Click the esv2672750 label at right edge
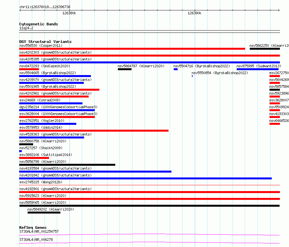This screenshot has width=289, height=247. pyautogui.click(x=279, y=73)
